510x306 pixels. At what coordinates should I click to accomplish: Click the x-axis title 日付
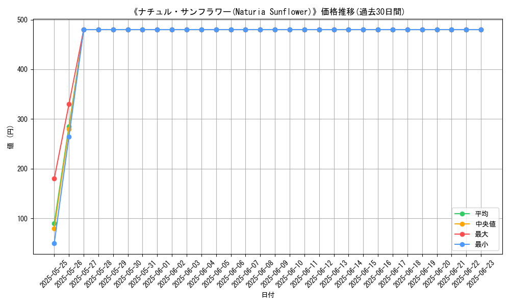(x=268, y=295)
